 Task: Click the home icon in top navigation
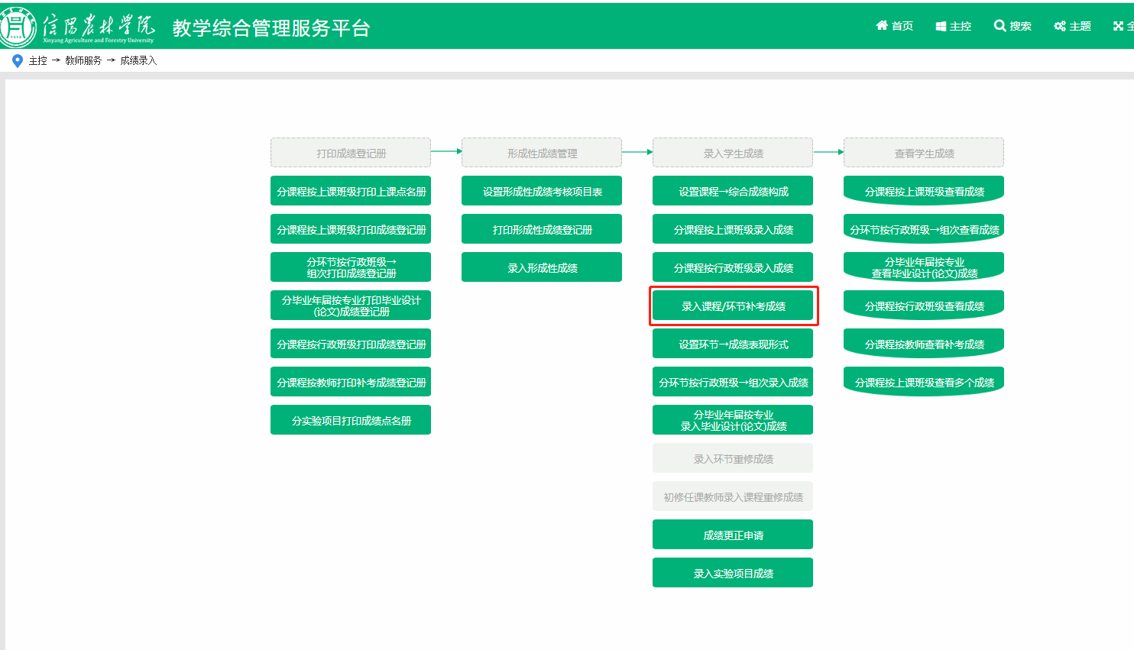coord(882,26)
